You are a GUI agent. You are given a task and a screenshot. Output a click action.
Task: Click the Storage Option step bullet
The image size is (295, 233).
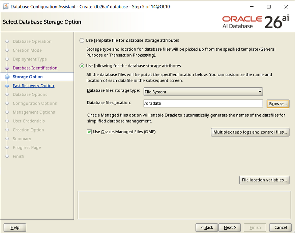(x=7, y=77)
